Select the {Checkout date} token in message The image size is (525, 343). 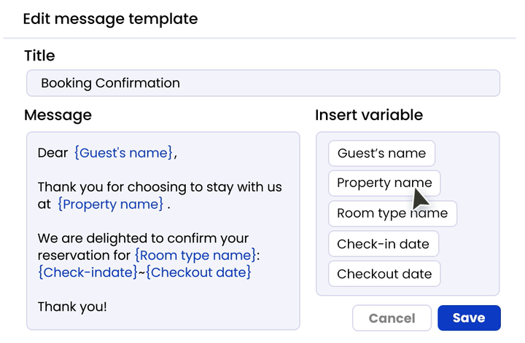[199, 272]
